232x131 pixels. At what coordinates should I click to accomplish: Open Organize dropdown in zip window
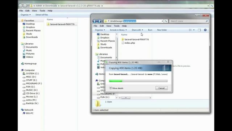pos(26,15)
